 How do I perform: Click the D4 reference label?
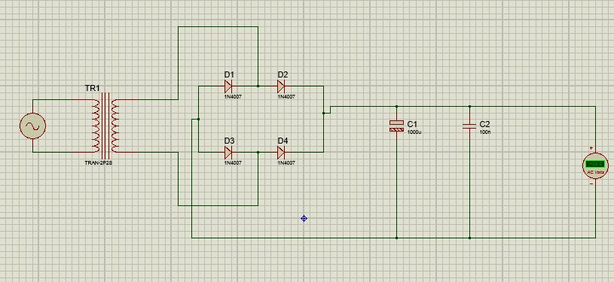[283, 141]
